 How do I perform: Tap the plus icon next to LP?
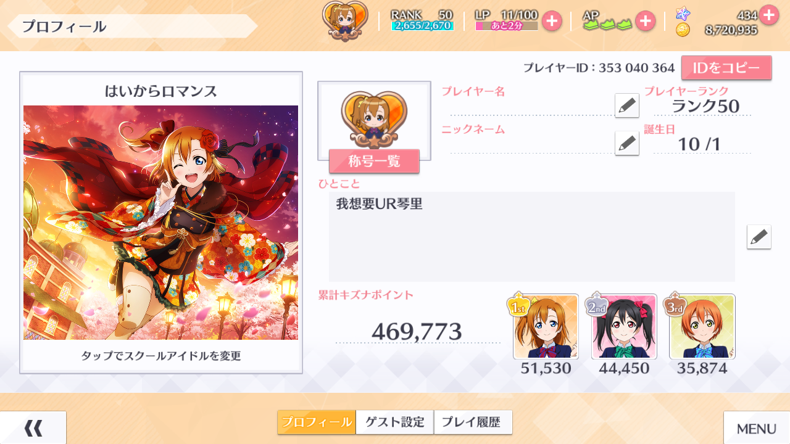pyautogui.click(x=552, y=21)
